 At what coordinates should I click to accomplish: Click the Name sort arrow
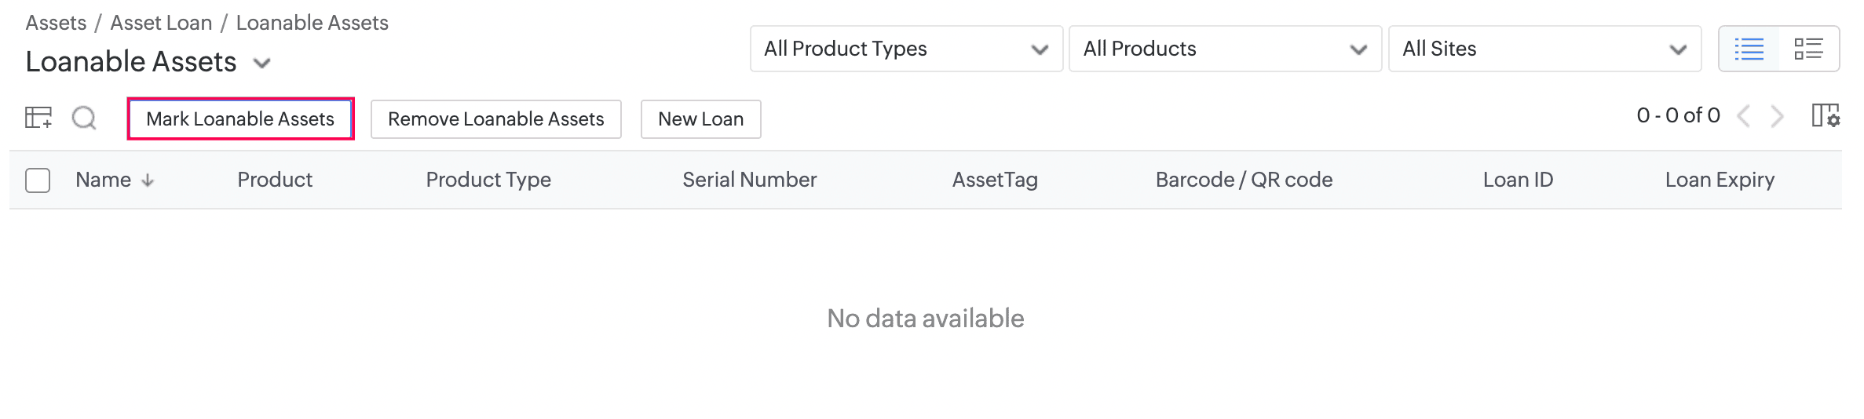point(148,180)
